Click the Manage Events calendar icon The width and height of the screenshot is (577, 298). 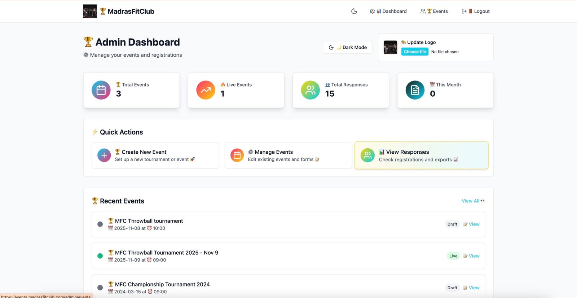click(x=237, y=155)
